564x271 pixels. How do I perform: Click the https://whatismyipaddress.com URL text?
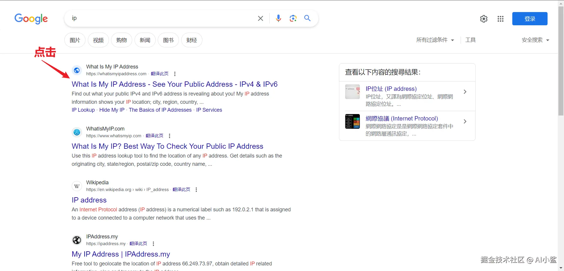click(116, 74)
